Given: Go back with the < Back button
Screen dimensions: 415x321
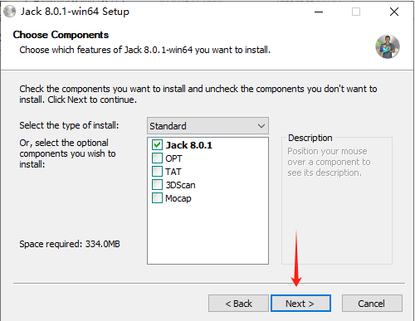Looking at the screenshot, I should tap(238, 304).
